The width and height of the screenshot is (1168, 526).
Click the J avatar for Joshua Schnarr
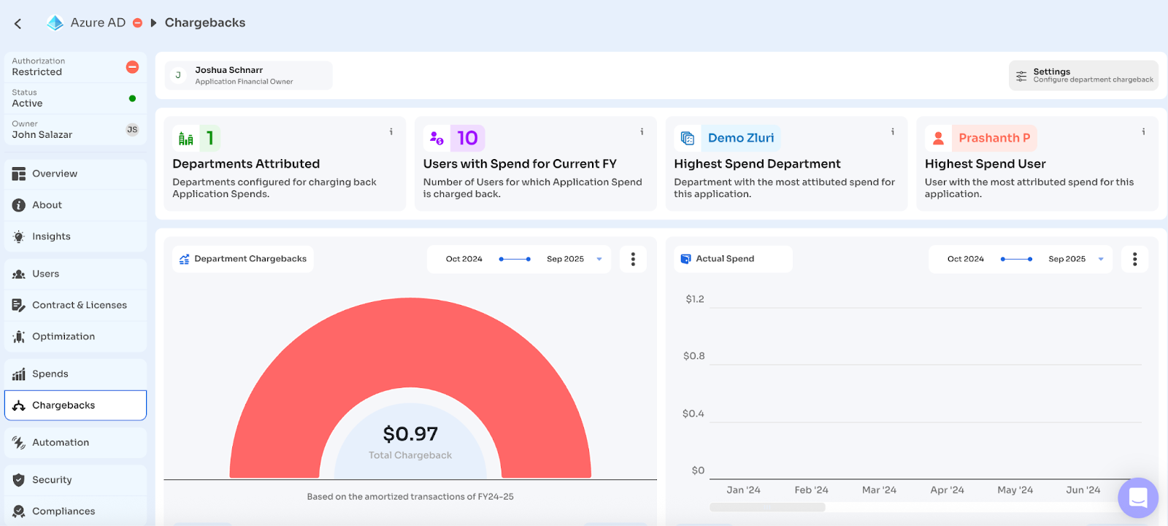(x=178, y=75)
